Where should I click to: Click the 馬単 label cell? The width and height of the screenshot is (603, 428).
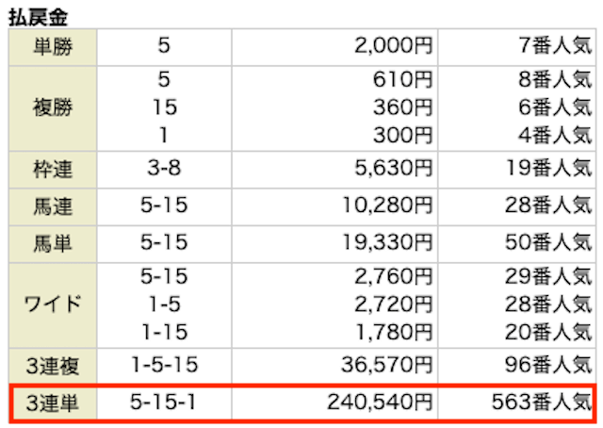53,243
